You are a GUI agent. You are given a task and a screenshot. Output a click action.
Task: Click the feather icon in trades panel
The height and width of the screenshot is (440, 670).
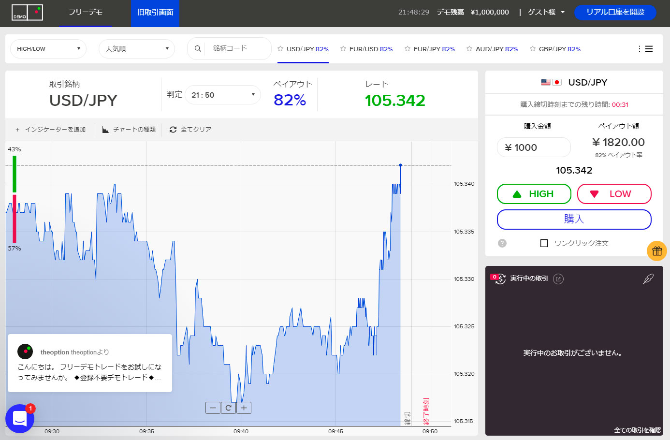coord(648,279)
